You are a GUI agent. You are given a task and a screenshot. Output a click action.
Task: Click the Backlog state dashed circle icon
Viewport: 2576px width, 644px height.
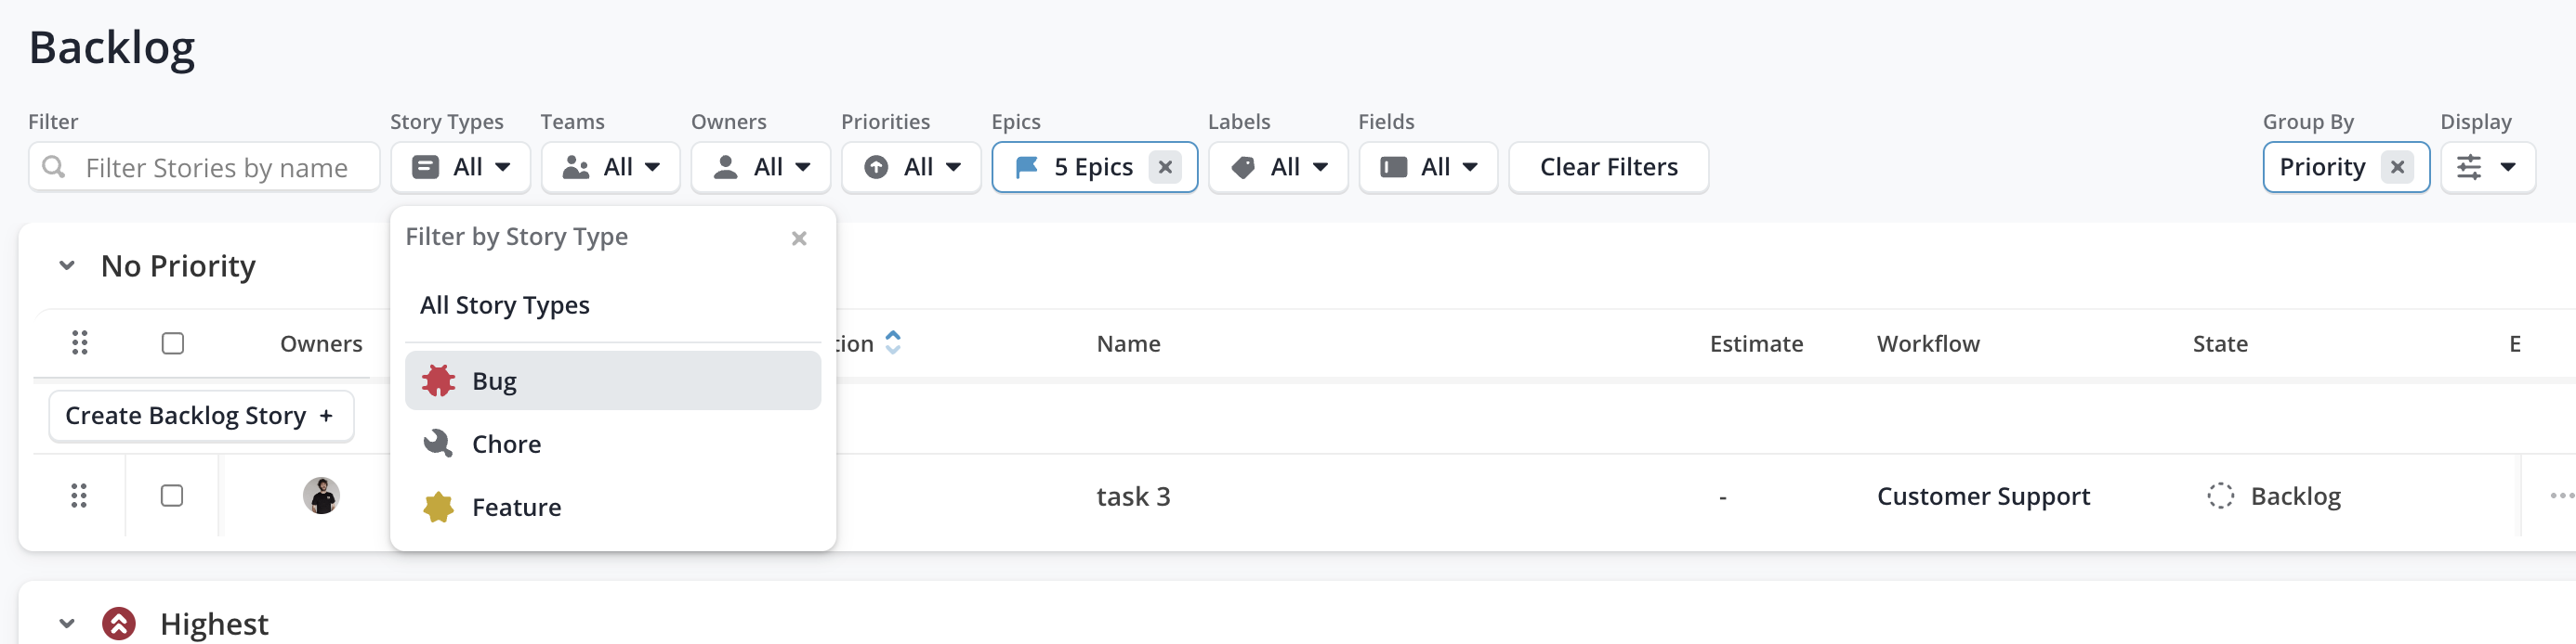point(2220,496)
